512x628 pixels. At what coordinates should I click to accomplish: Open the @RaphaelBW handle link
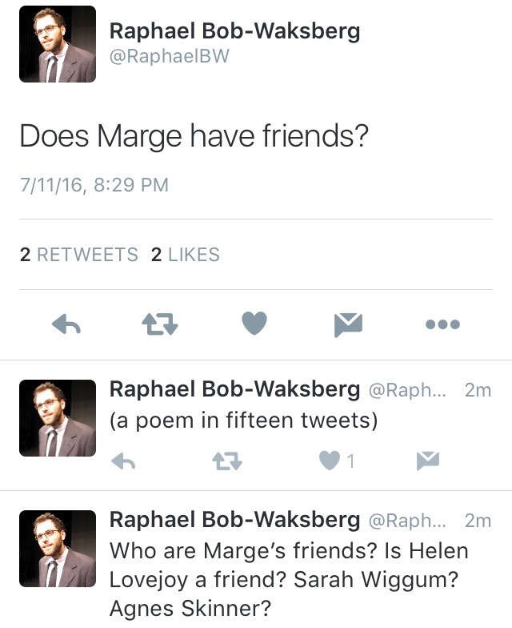(169, 57)
